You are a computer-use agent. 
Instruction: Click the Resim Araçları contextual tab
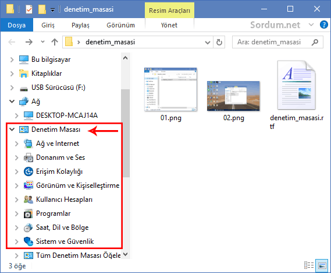pos(169,10)
